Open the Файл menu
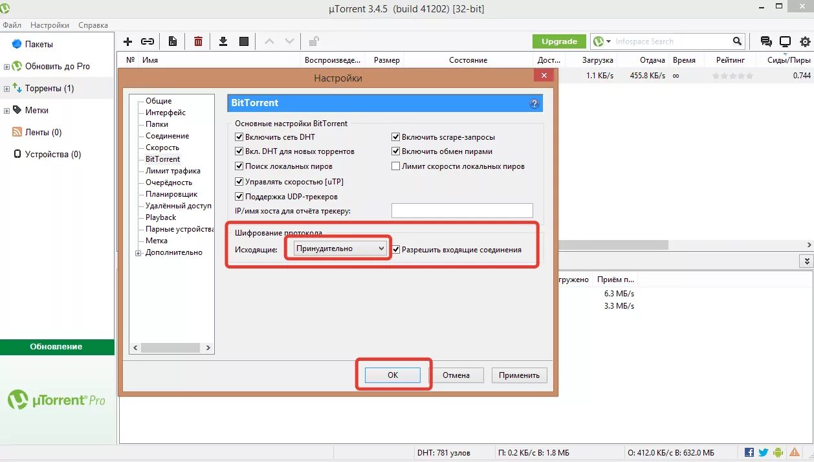The image size is (814, 462). tap(12, 25)
